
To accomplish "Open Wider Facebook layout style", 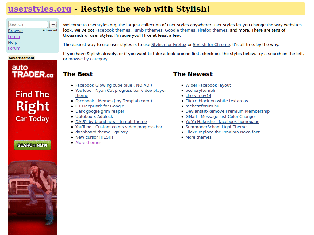I will coord(208,85).
